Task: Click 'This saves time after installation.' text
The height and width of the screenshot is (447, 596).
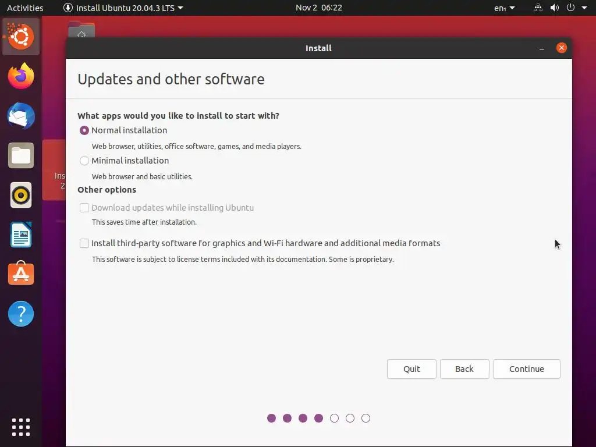Action: pos(144,222)
